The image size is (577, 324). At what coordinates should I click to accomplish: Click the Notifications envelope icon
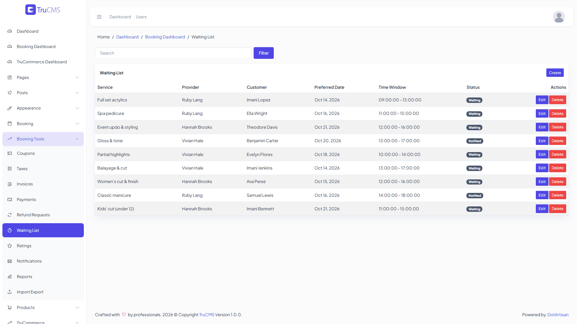(10, 261)
